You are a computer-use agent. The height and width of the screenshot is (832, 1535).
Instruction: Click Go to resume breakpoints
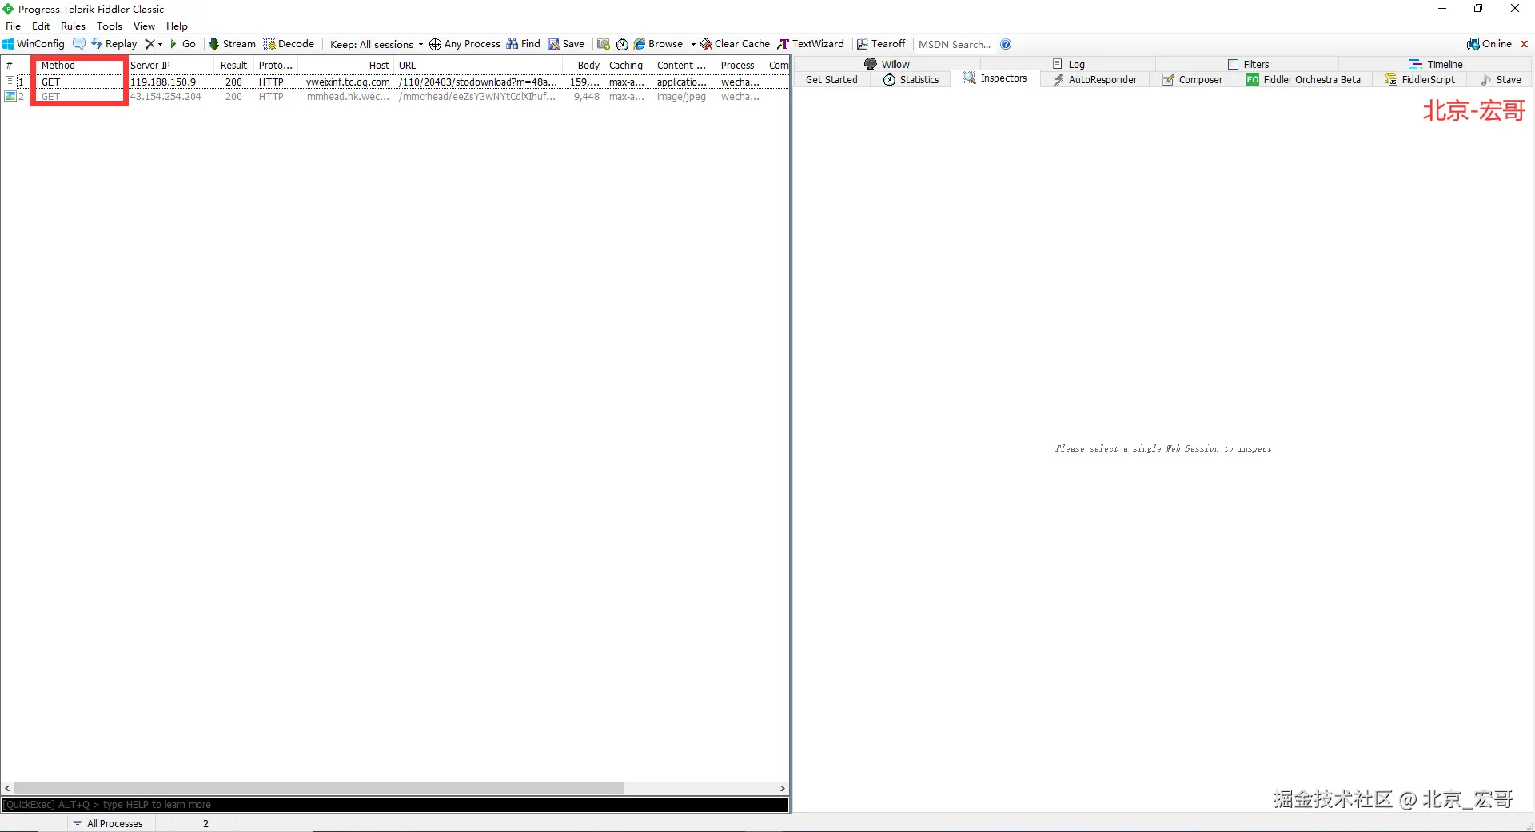tap(183, 44)
